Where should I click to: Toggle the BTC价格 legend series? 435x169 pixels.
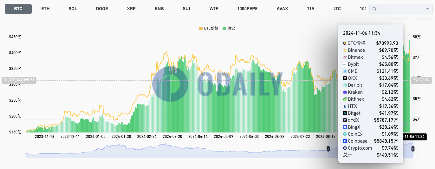[209, 28]
